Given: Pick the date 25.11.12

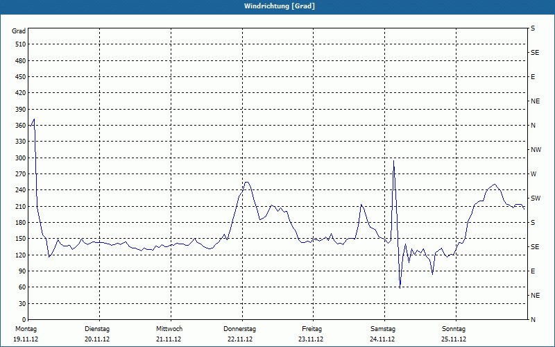Looking at the screenshot, I should [454, 339].
